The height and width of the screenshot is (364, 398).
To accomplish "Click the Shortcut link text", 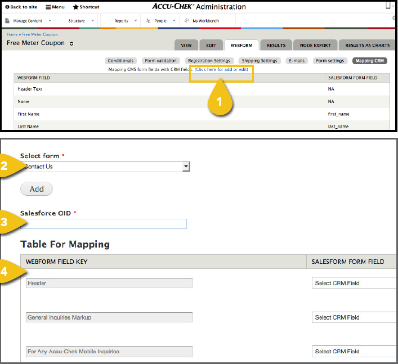I will tap(90, 7).
